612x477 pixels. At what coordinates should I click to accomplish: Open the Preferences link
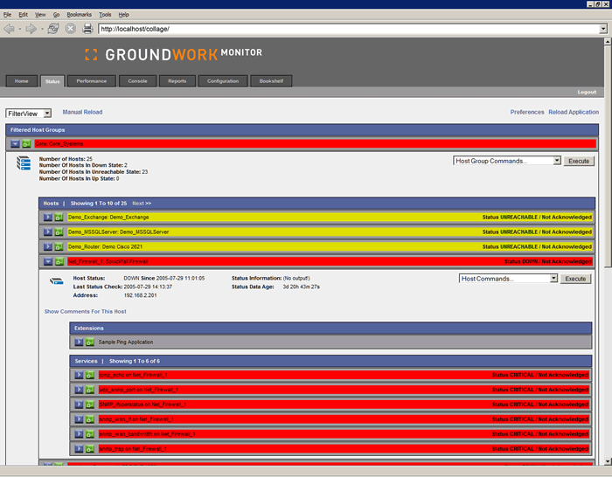click(x=527, y=112)
